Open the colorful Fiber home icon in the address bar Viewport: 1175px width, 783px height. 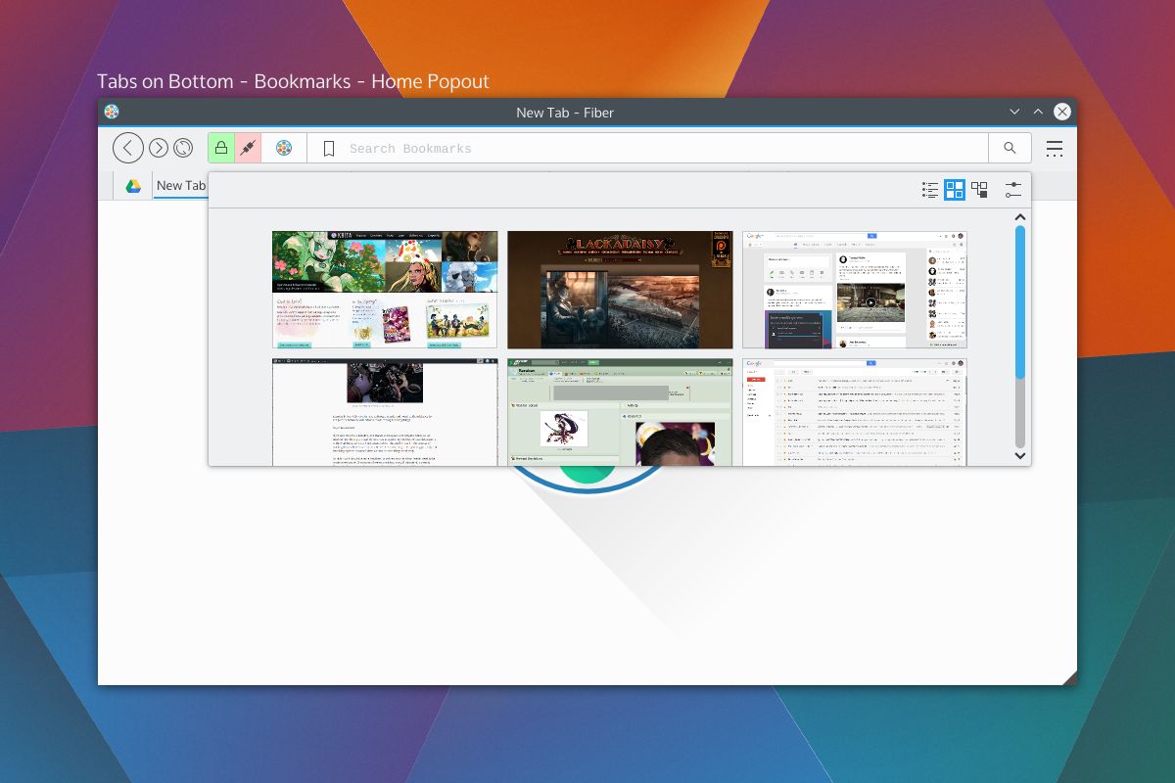pos(284,148)
